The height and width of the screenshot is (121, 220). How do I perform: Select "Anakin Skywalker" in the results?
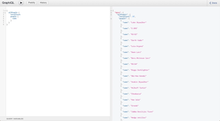(x=139, y=82)
